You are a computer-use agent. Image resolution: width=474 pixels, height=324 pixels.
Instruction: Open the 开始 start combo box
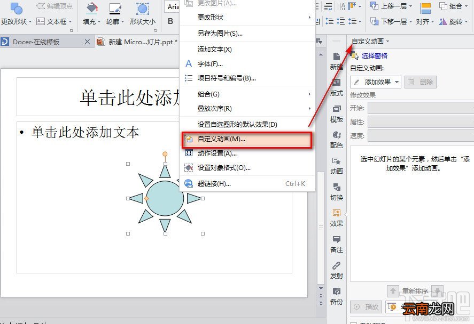pos(421,108)
